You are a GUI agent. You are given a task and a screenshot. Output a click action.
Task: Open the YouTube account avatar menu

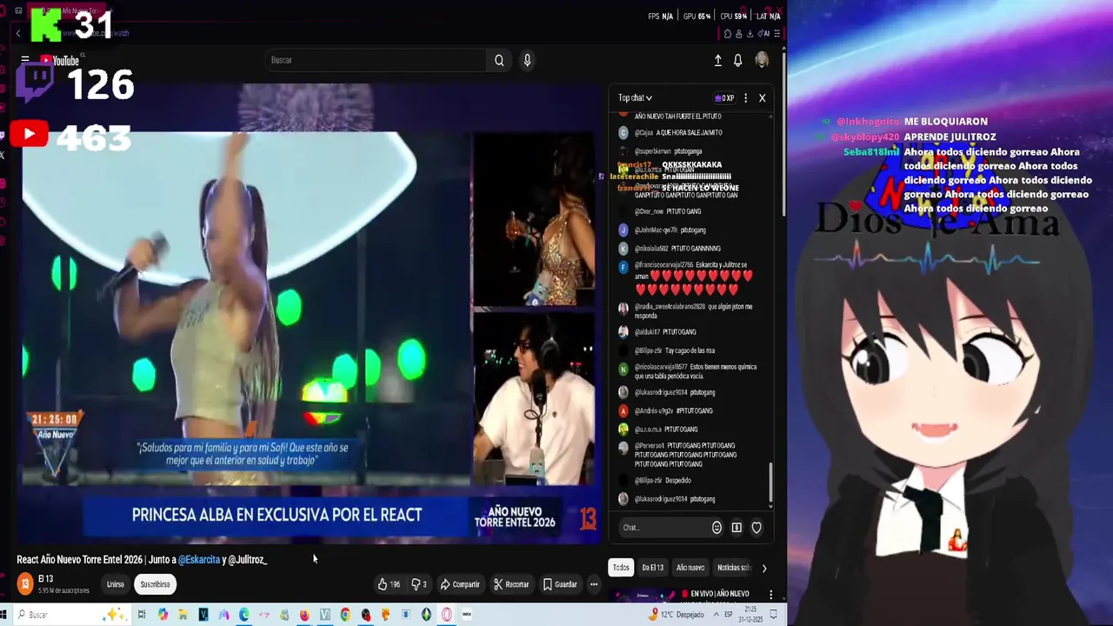pos(762,60)
